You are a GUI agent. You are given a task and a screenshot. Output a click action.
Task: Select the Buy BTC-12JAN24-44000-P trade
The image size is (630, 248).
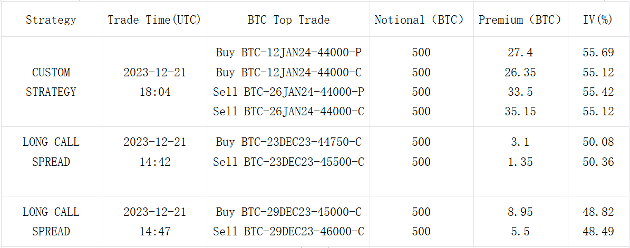288,53
